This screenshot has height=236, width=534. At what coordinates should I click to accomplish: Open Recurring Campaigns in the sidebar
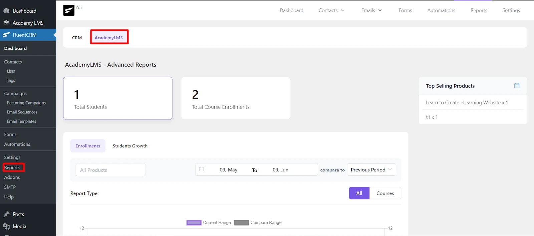tap(26, 103)
